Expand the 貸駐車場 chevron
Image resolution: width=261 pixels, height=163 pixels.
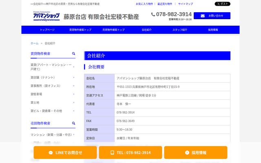[74, 94]
